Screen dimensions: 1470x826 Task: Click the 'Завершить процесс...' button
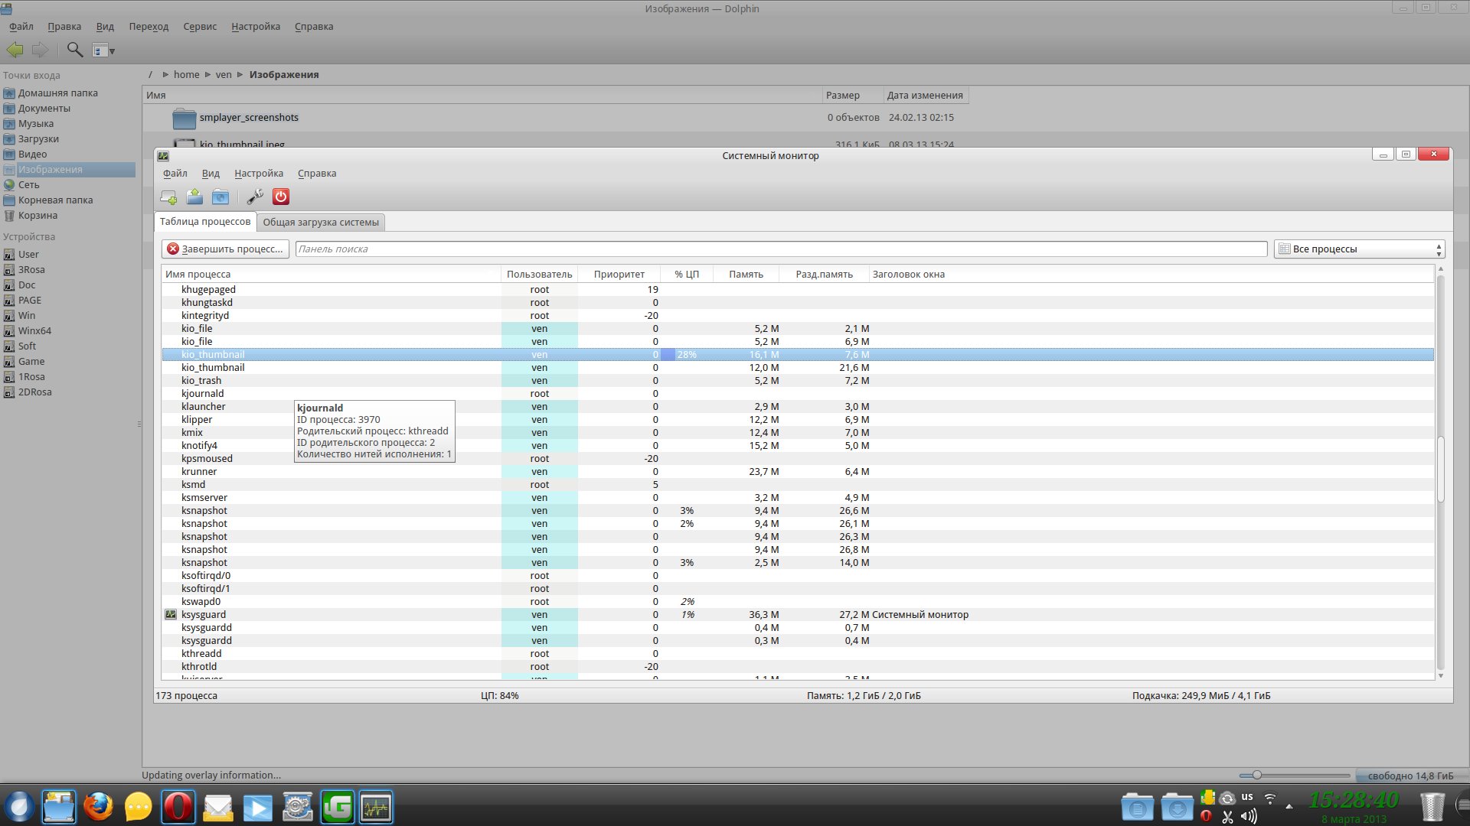(226, 249)
